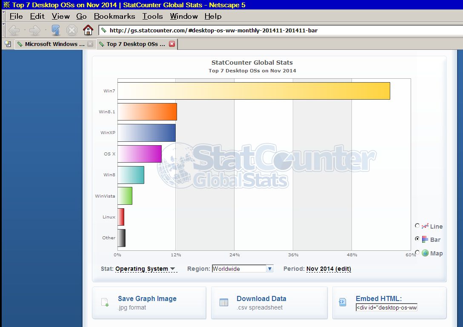Expand the Region Worldwide combo box
This screenshot has height=327, width=463.
click(270, 269)
